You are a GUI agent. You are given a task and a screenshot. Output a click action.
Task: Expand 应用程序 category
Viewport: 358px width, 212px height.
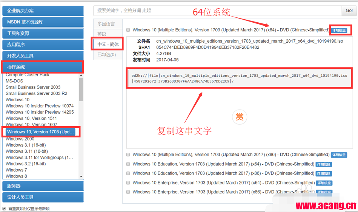click(43, 45)
